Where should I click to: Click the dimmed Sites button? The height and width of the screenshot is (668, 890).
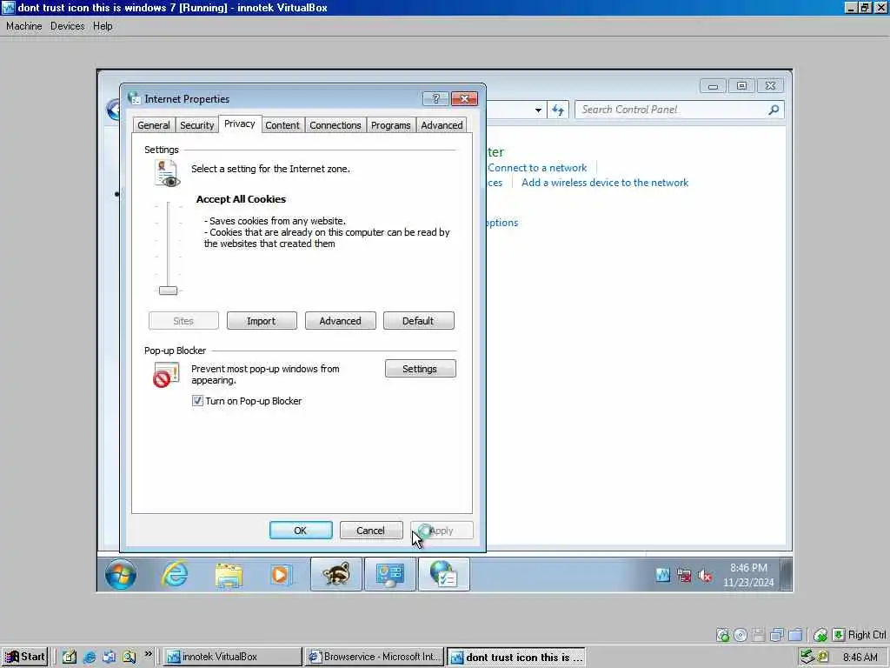tap(183, 321)
